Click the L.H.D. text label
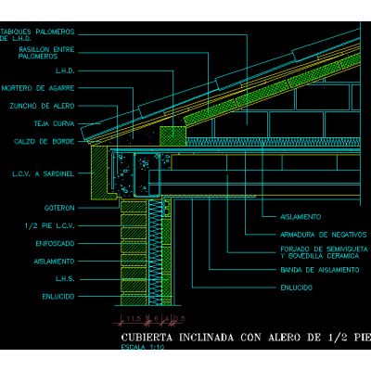 pos(65,70)
